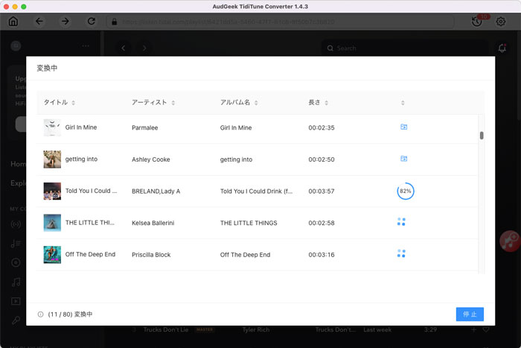Click the conversion list scrollbar thumb

coord(482,136)
